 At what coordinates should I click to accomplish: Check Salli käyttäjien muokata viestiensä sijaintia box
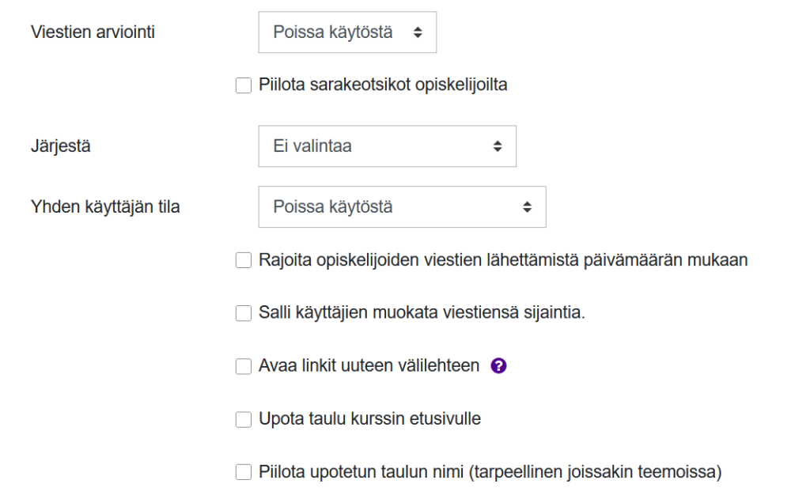pyautogui.click(x=244, y=313)
